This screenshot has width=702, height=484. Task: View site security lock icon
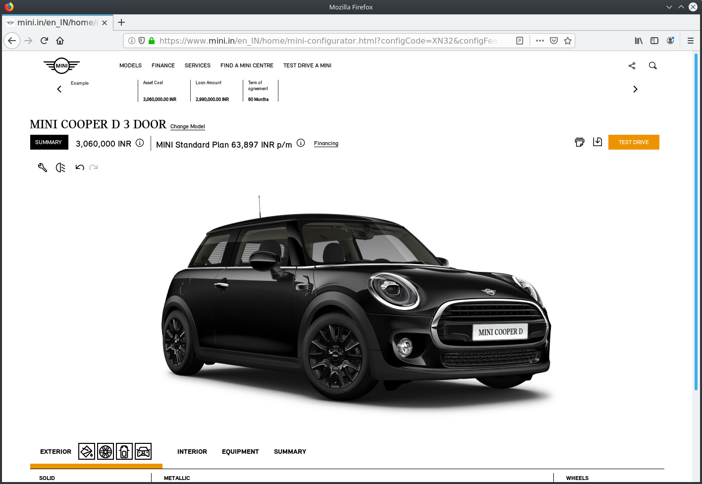pos(152,41)
